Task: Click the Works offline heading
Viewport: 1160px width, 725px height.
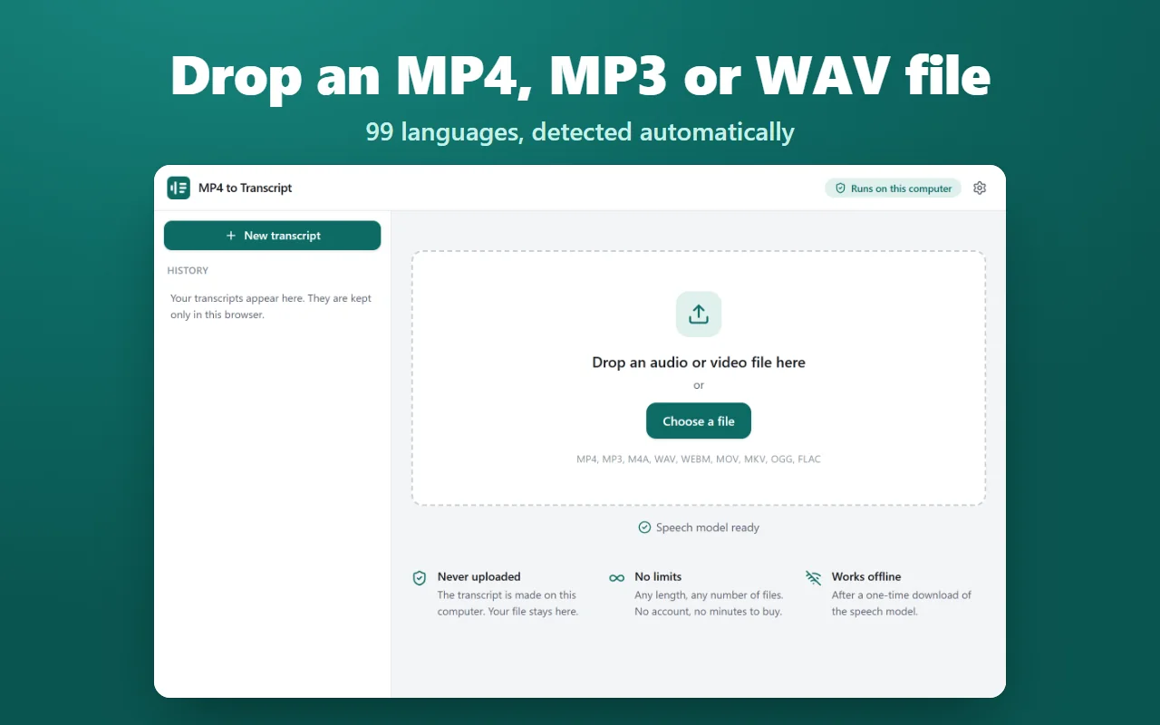Action: coord(866,576)
